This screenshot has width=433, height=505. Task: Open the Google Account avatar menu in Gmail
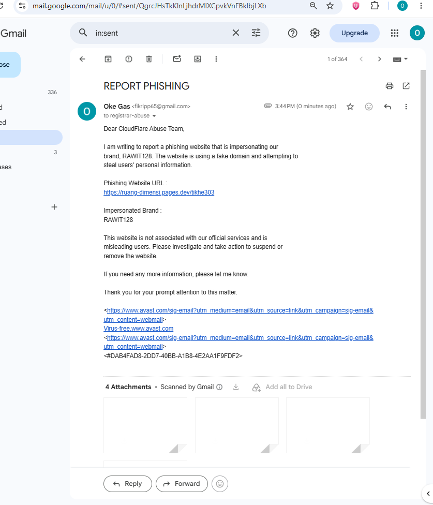pyautogui.click(x=417, y=33)
